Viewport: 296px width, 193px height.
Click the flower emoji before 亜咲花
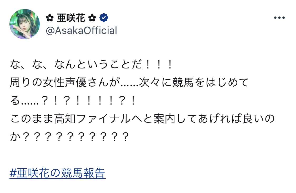click(x=50, y=18)
